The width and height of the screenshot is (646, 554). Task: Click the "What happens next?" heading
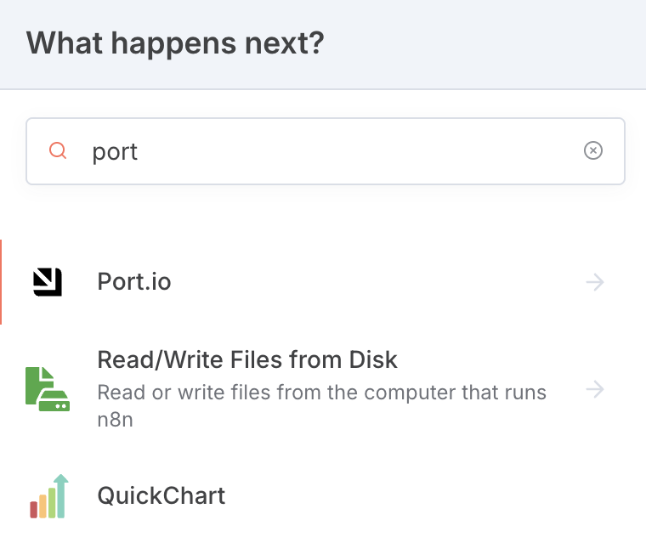(x=175, y=42)
